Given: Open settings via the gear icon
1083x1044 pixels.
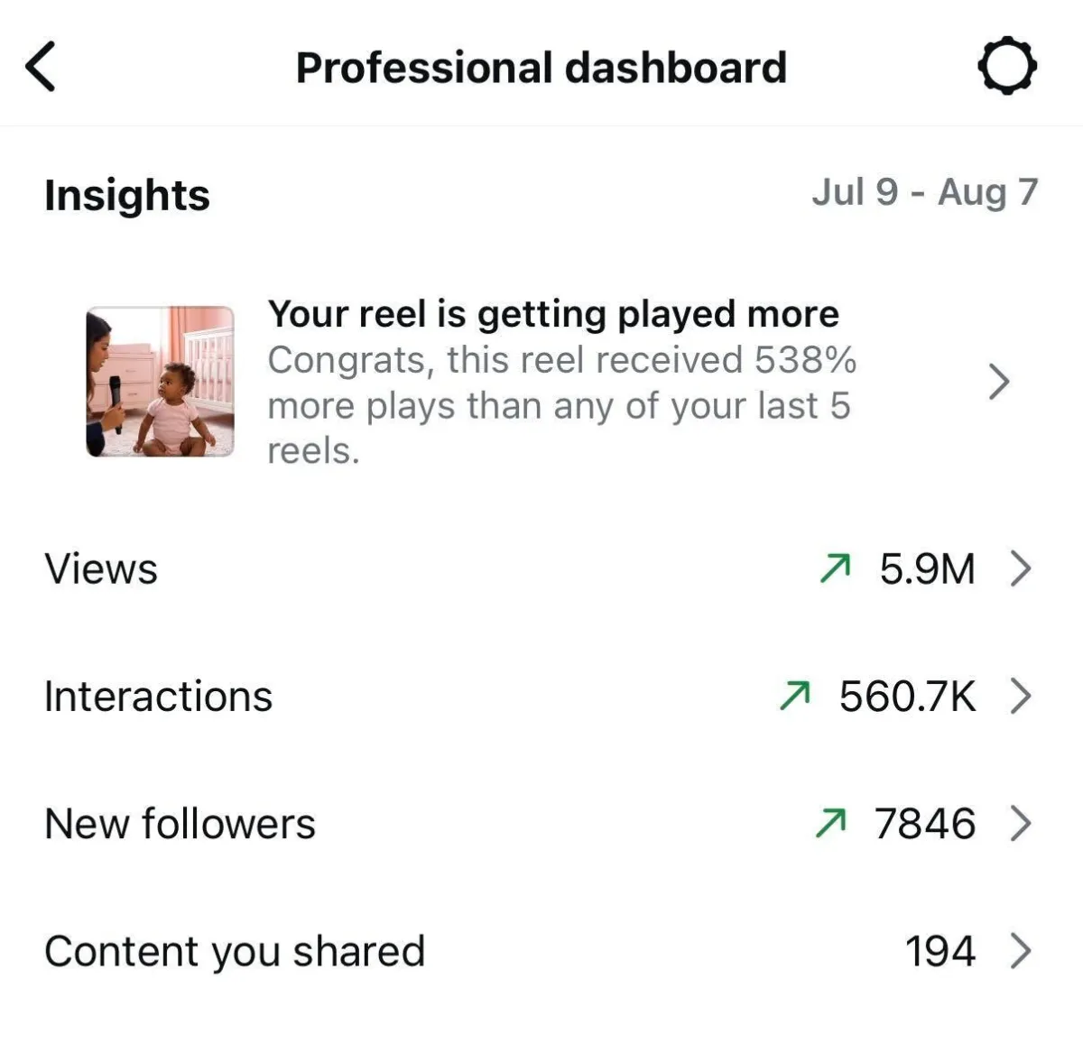Looking at the screenshot, I should pos(1006,67).
